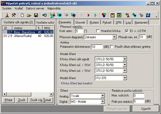Screen dimensions: 161x114
Task: Click the DV icon beside Brno - Barvičova
Action: click(x=5, y=32)
